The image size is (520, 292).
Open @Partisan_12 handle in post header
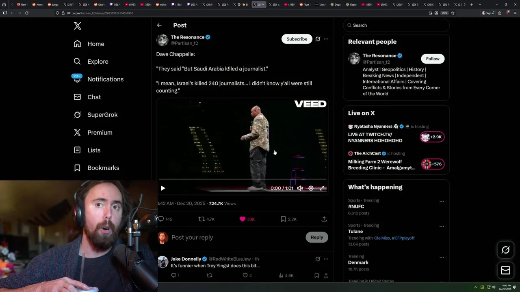click(x=184, y=43)
